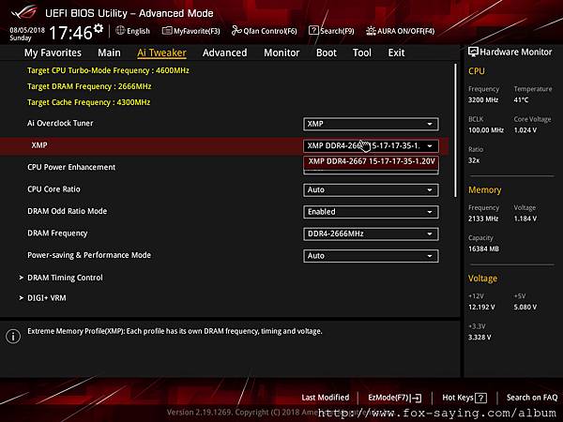Select CPU Power Enhancement label
Viewport: 563px width, 422px height.
click(x=71, y=167)
